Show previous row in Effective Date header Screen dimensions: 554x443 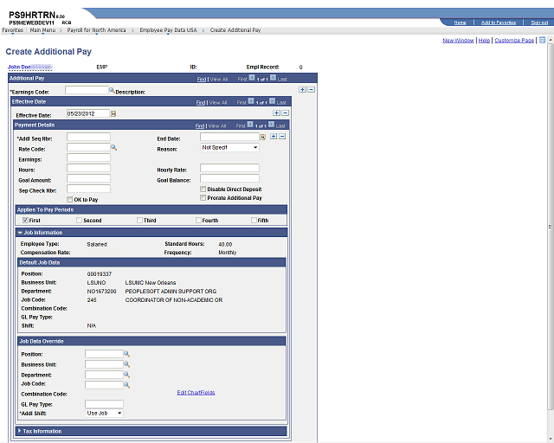click(251, 101)
